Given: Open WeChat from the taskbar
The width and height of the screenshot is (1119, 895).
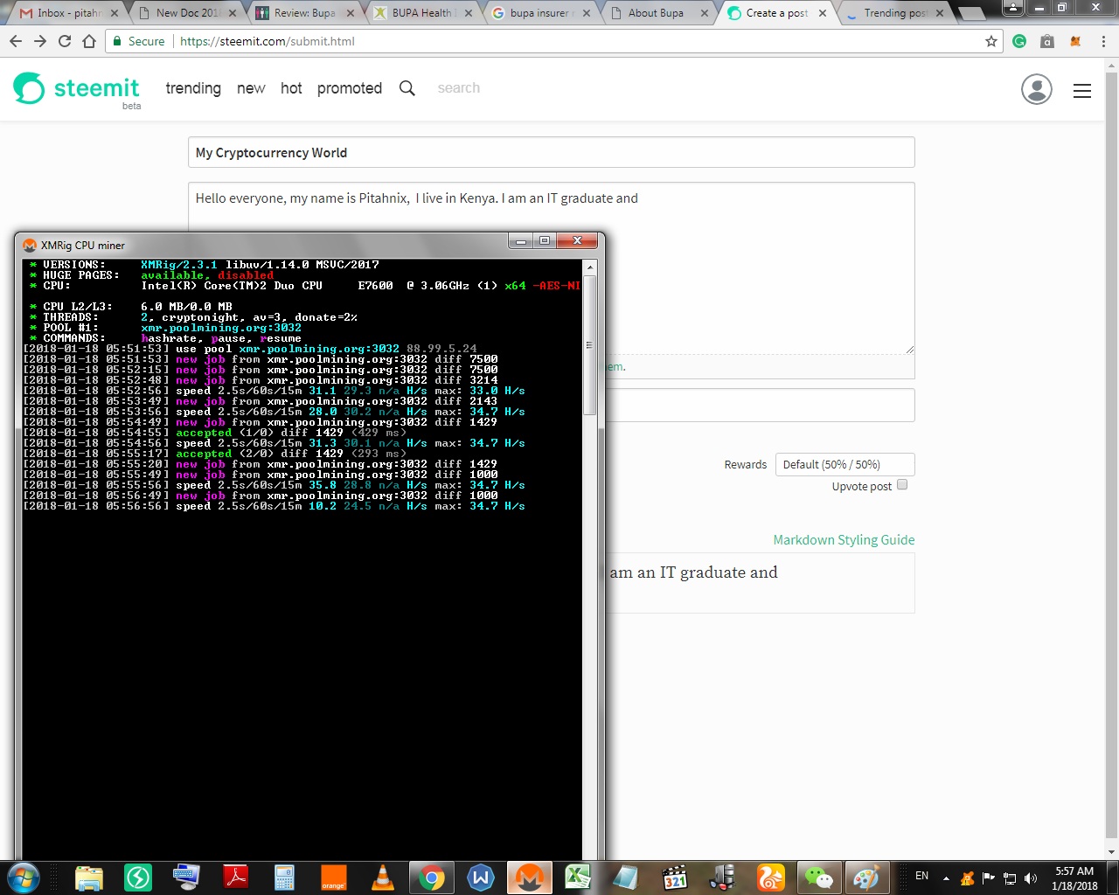Looking at the screenshot, I should pos(819,878).
